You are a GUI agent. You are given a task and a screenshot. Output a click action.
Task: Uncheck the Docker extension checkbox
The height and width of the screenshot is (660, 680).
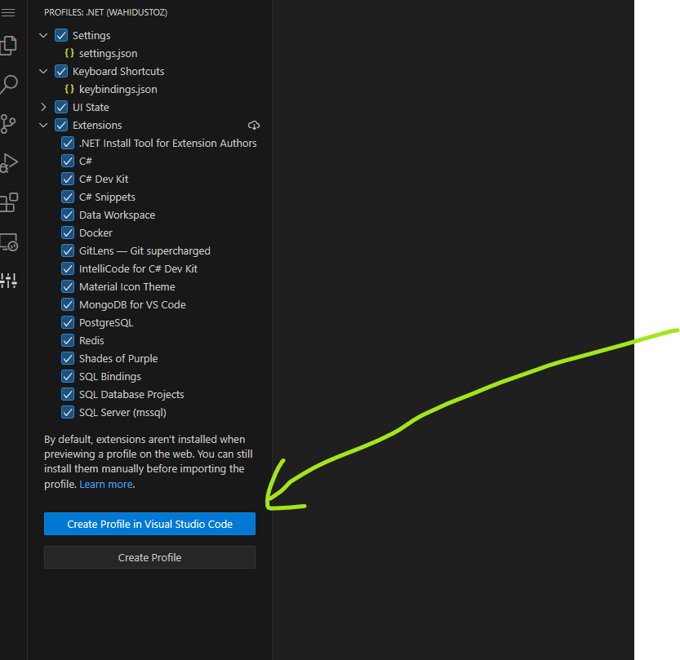click(x=68, y=233)
